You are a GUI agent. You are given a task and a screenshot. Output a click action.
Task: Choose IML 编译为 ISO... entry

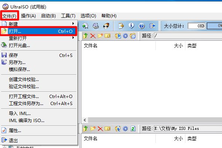click(x=38, y=121)
